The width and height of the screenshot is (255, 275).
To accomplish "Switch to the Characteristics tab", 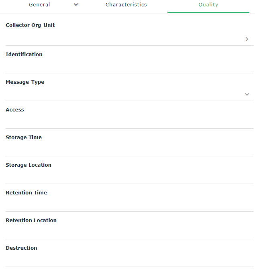I will 126,5.
